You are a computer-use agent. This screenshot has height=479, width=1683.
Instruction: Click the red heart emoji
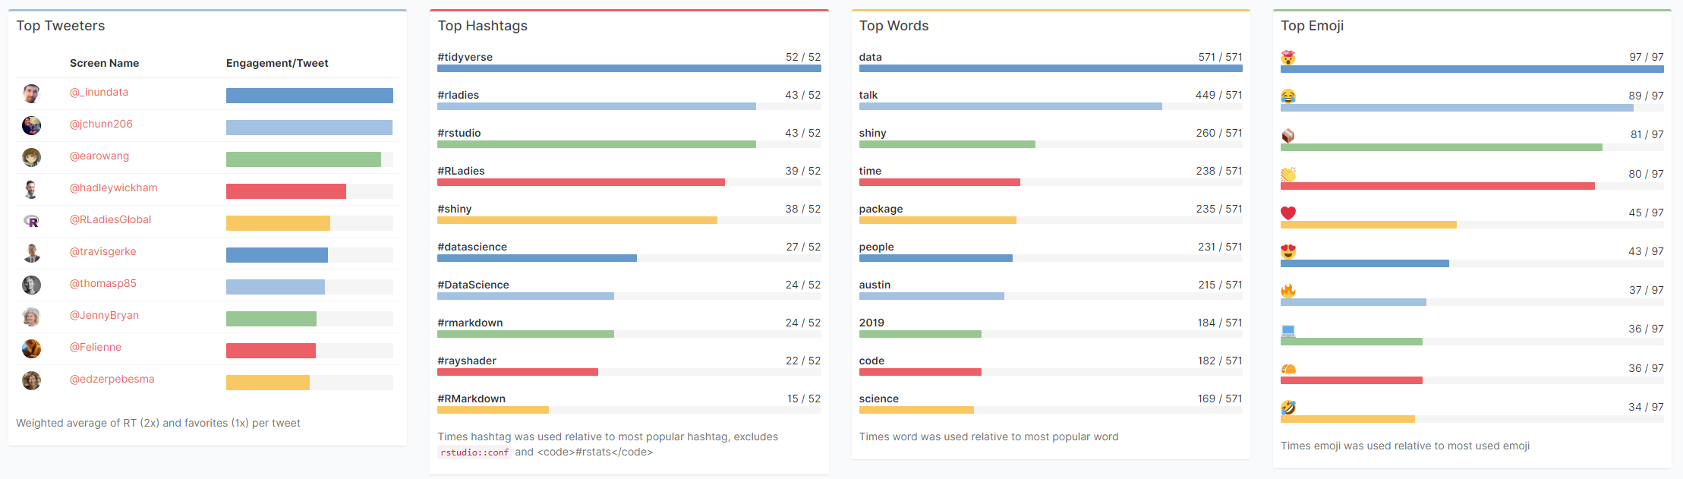[x=1287, y=213]
